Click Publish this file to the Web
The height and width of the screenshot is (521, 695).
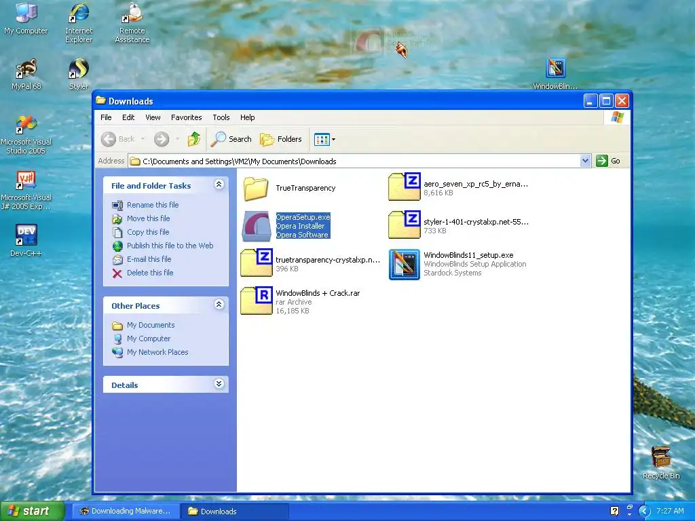point(170,246)
